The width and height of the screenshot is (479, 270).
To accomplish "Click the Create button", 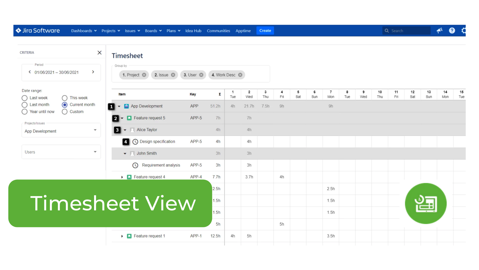I will 265,30.
